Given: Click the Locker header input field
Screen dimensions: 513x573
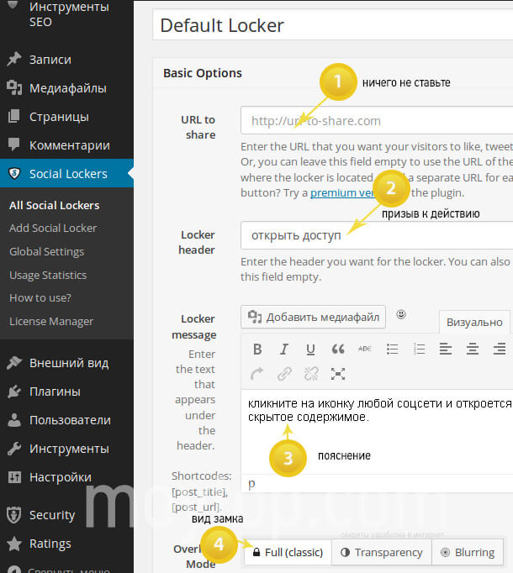Looking at the screenshot, I should click(x=377, y=235).
